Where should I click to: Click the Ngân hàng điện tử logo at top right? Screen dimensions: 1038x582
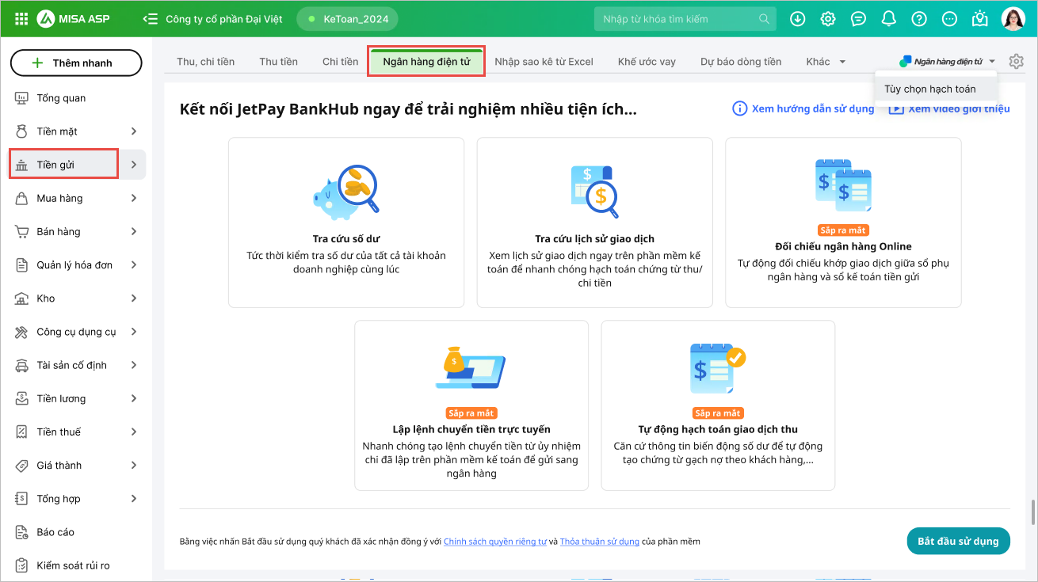pos(941,61)
